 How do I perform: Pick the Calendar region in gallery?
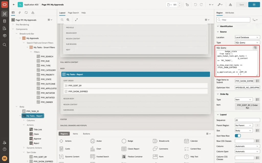[191, 141]
